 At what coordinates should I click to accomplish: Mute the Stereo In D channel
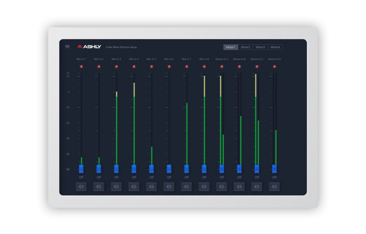pyautogui.click(x=274, y=186)
